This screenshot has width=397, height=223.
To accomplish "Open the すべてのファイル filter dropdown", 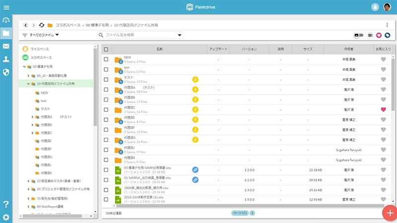I will [x=41, y=35].
